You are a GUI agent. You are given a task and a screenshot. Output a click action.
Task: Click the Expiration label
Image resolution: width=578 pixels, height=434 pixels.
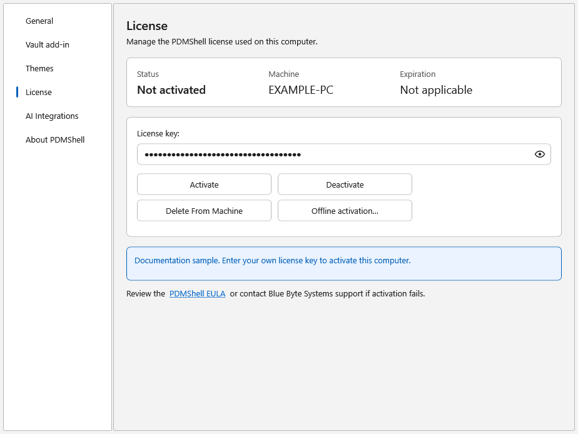[418, 74]
